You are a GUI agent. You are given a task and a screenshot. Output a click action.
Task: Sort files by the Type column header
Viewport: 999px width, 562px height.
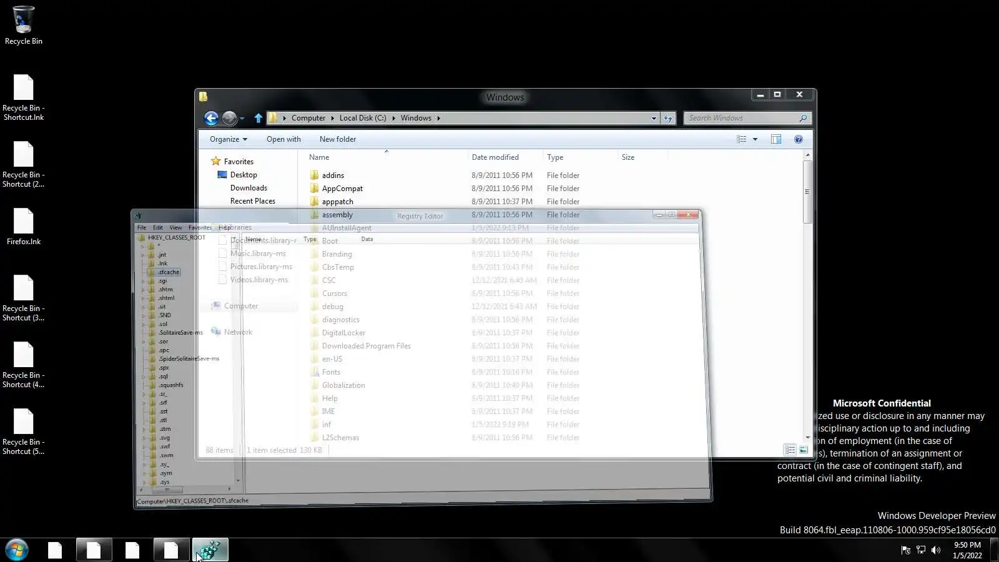(x=555, y=157)
